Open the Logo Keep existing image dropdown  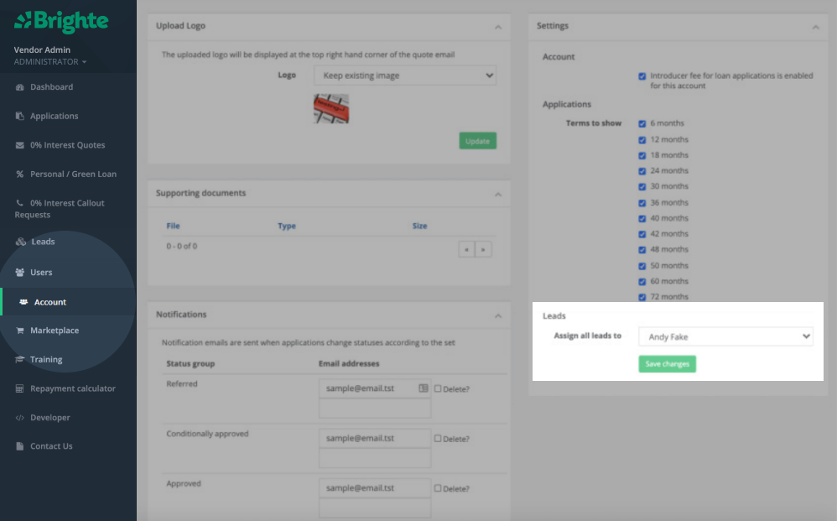point(405,76)
